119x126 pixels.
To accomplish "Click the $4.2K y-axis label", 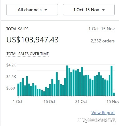I will point(11,65).
